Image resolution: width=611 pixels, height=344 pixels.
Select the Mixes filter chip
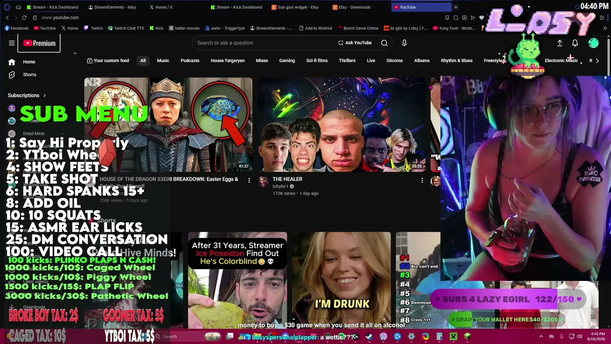(x=262, y=61)
